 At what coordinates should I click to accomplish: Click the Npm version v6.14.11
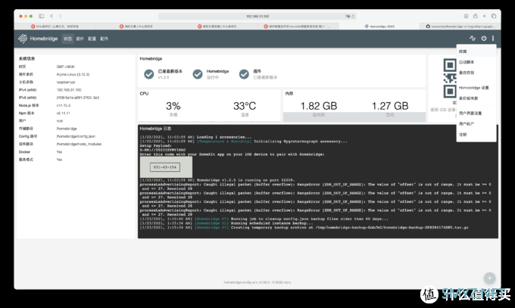(63, 113)
